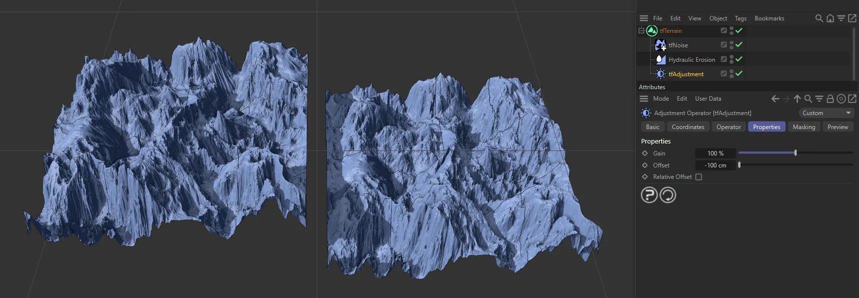
Task: Disable Hydraulic Erosion via its green checkmark
Action: [739, 59]
